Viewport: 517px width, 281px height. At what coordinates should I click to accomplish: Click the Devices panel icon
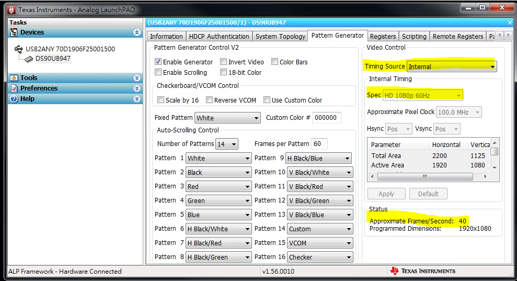tap(14, 32)
